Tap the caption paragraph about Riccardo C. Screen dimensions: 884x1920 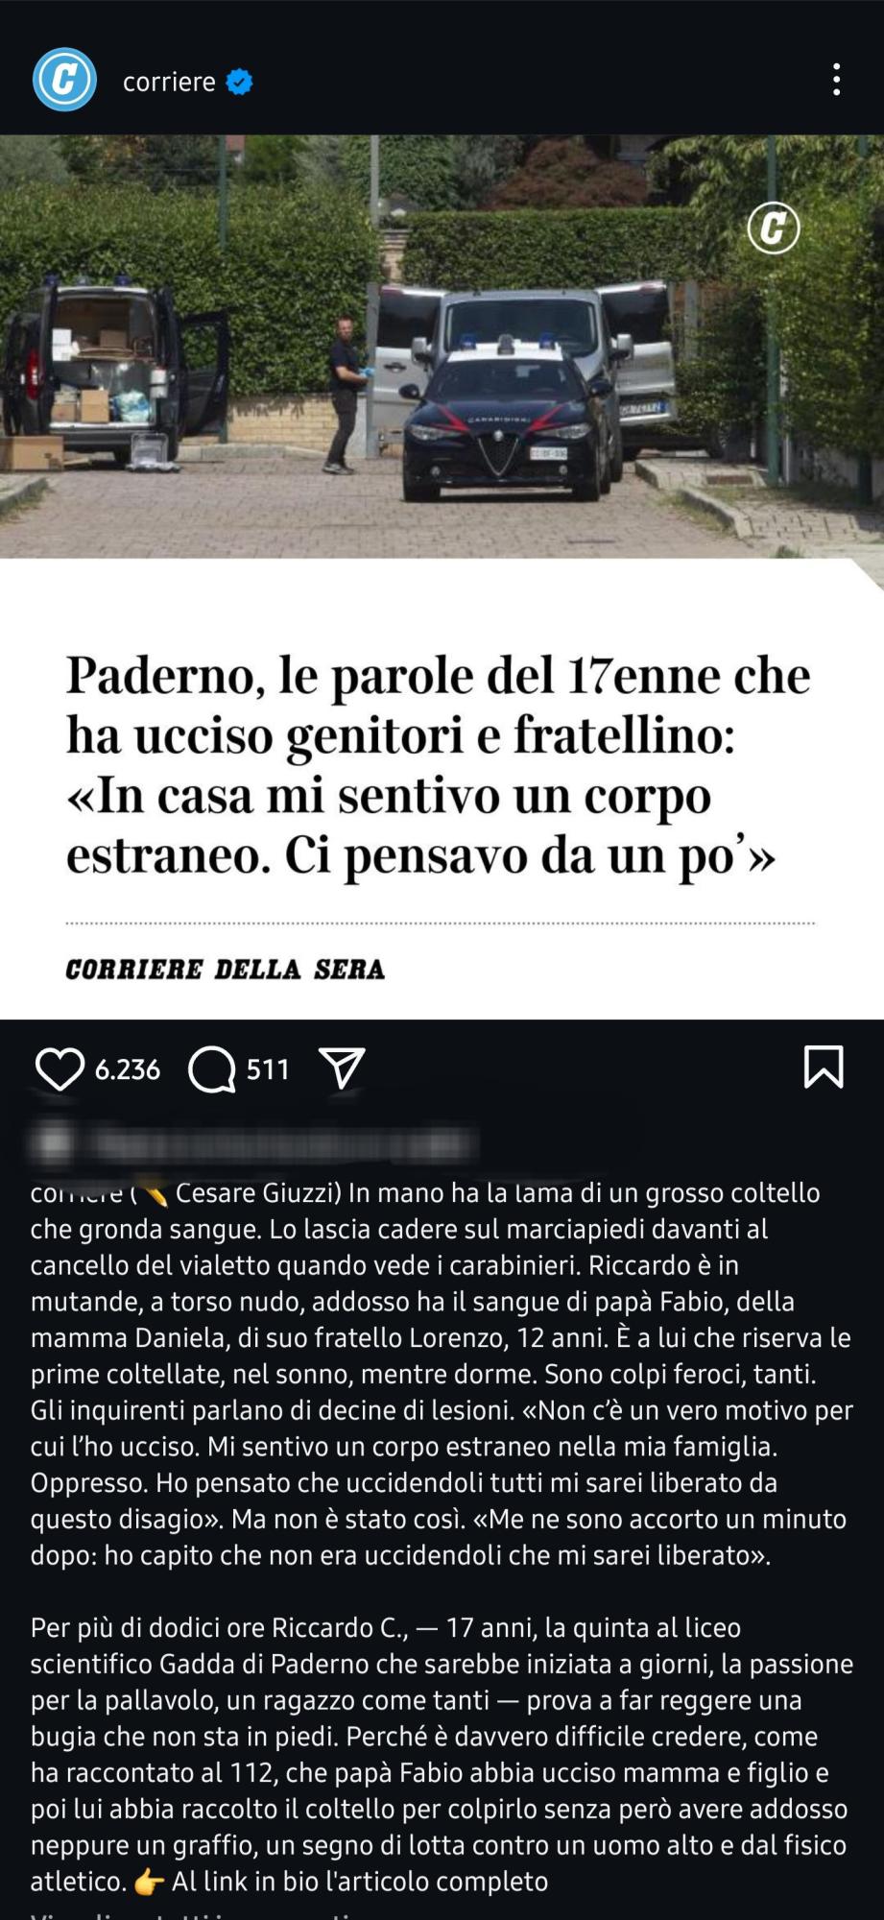point(442,1754)
